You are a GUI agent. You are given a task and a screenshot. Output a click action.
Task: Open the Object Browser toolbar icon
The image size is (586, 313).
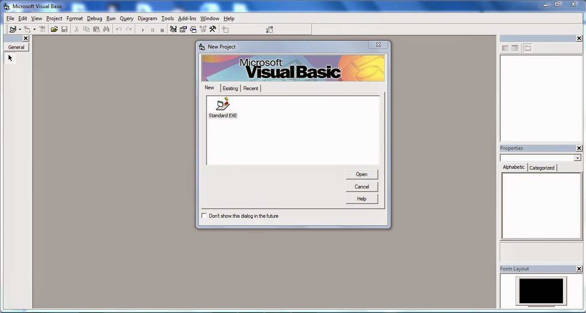pyautogui.click(x=203, y=29)
